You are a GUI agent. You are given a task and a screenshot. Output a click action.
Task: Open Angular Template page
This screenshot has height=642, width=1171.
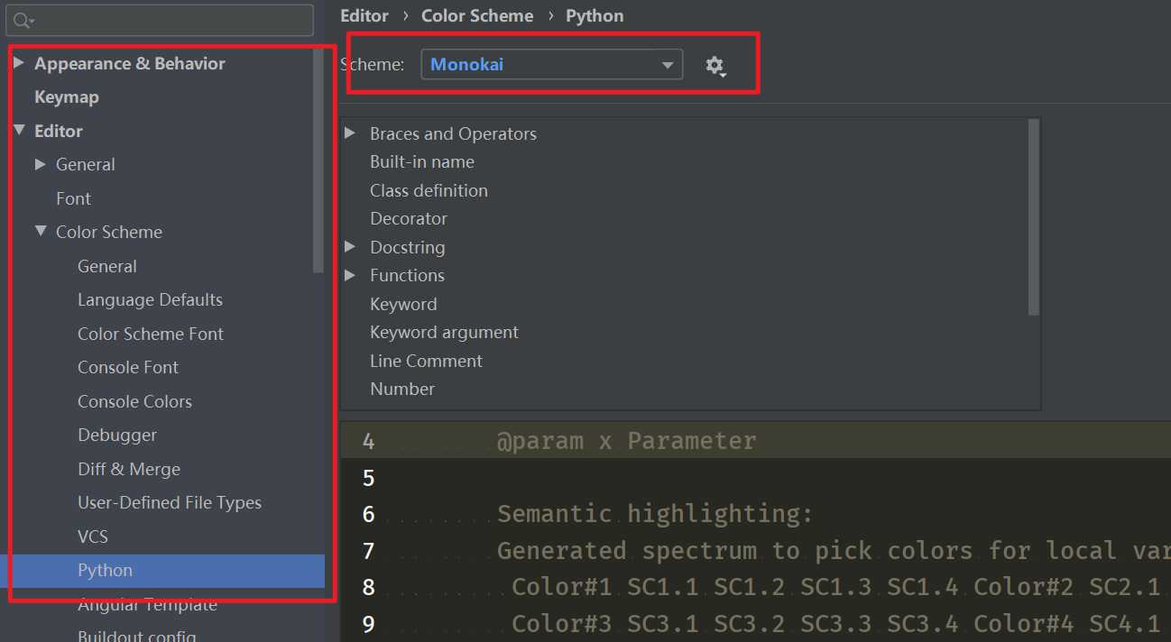(147, 605)
